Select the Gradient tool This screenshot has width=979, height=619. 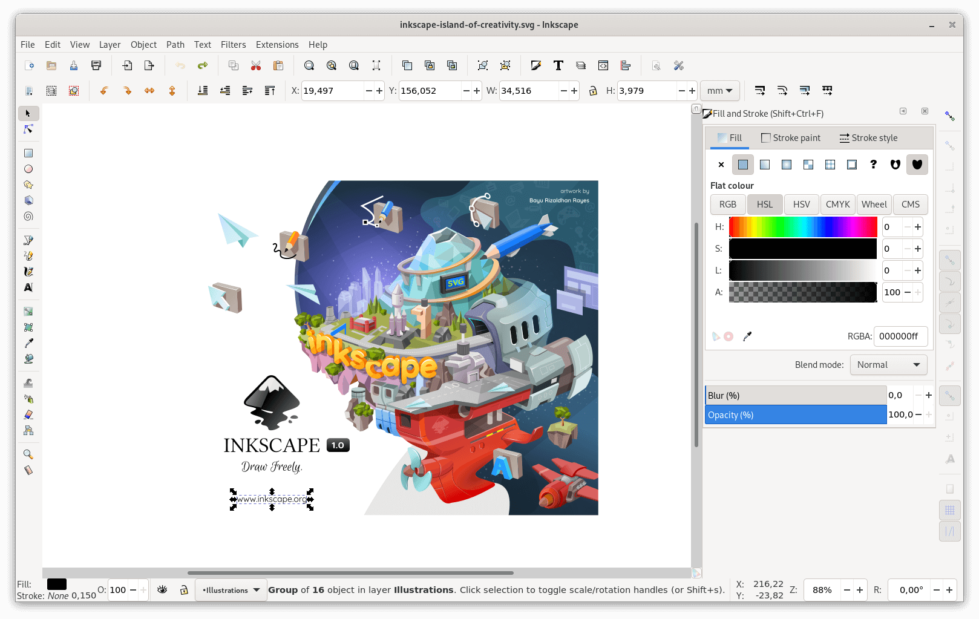pyautogui.click(x=28, y=312)
